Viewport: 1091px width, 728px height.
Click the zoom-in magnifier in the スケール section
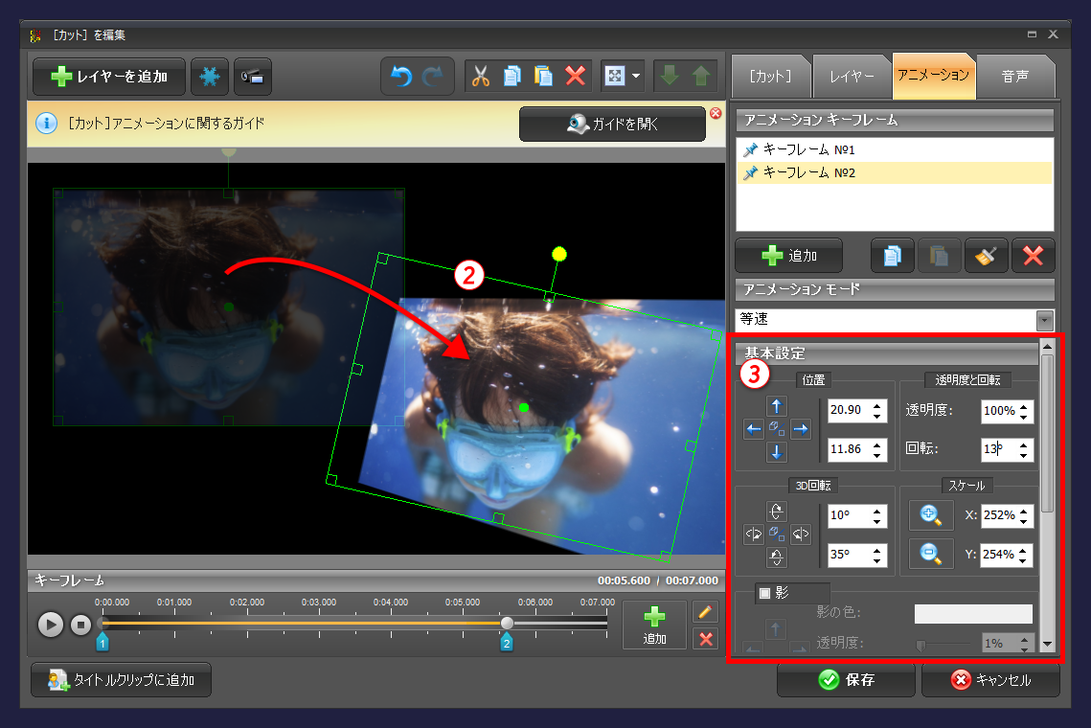(x=929, y=515)
